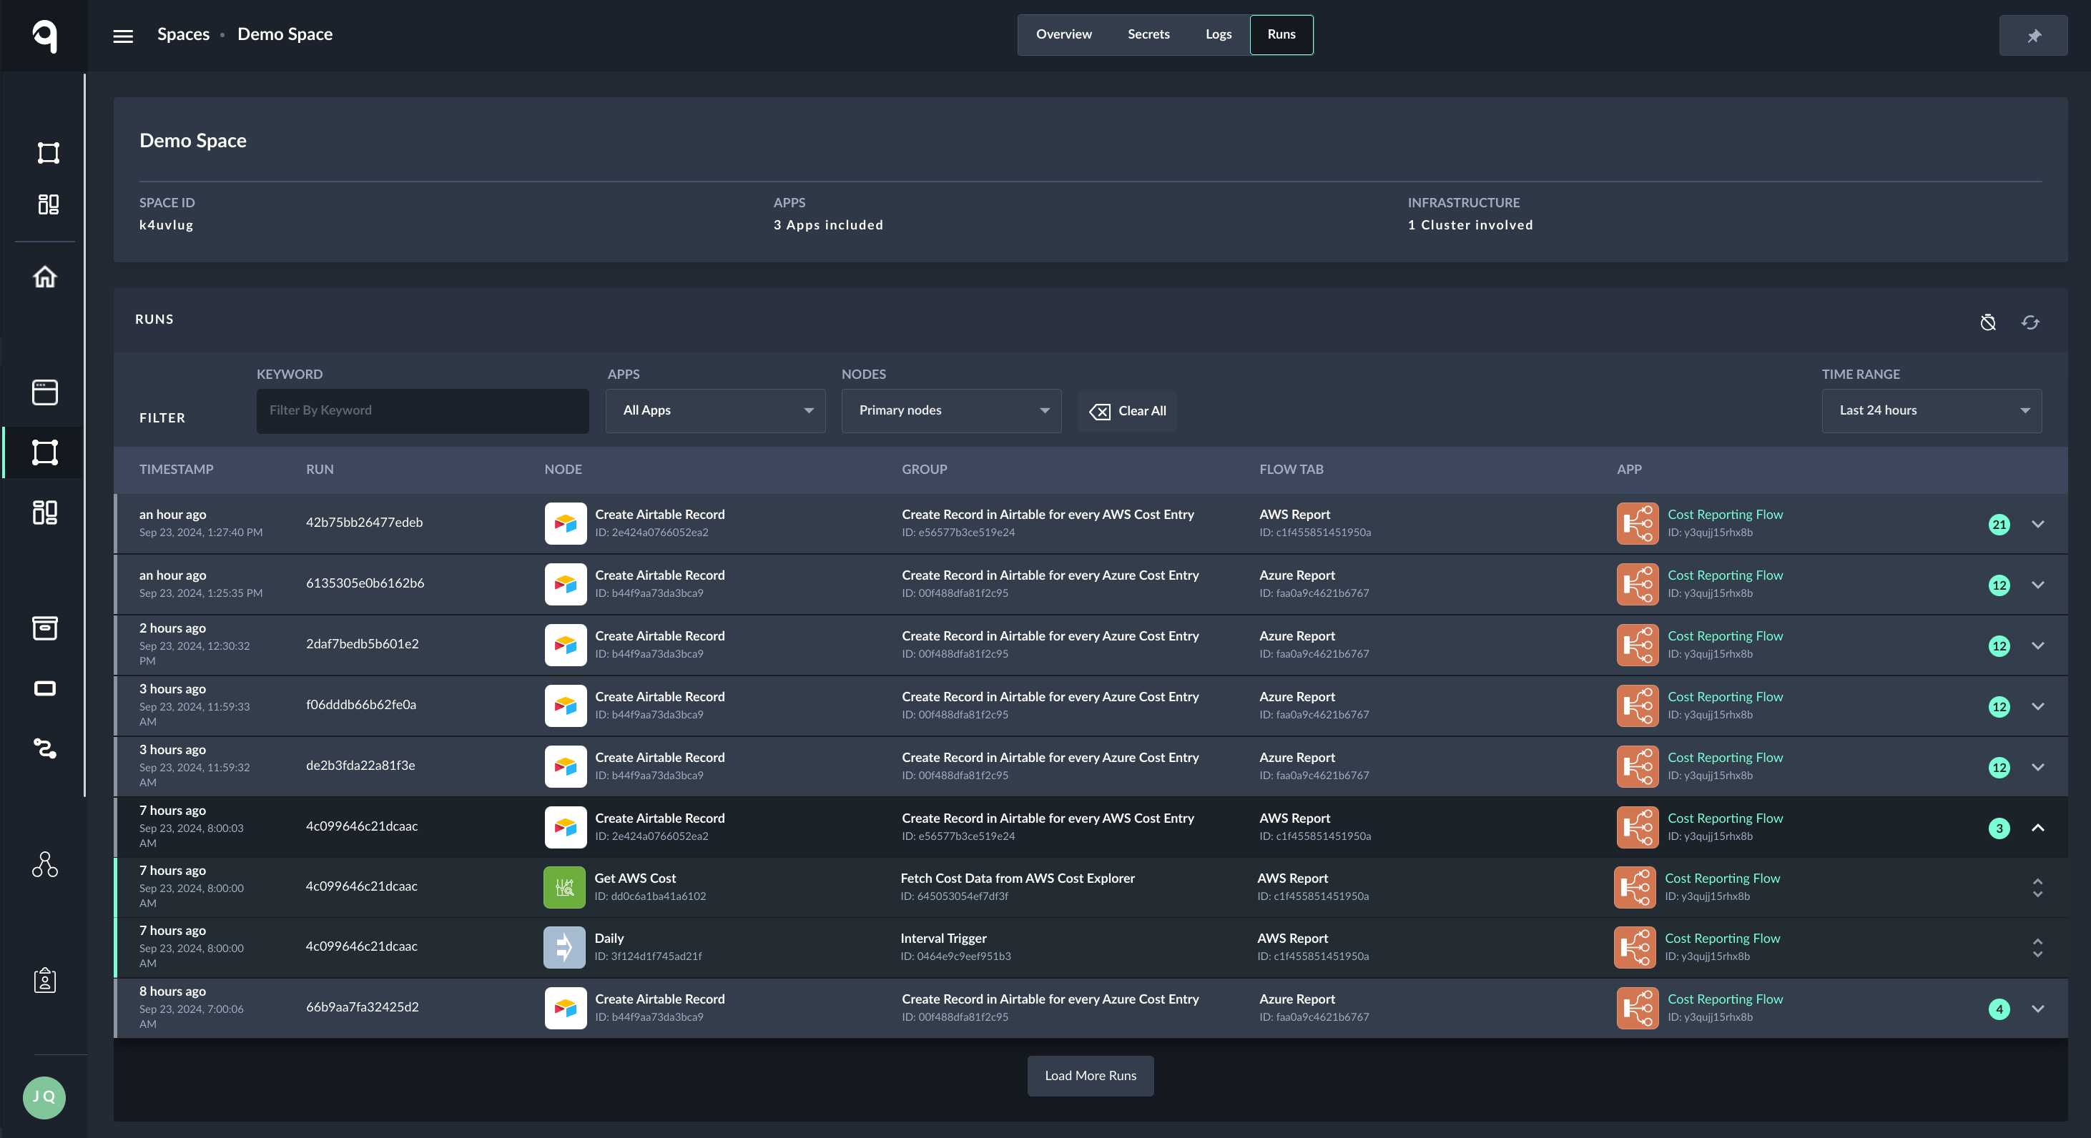Expand run de2b3fda22a81f3e row
The image size is (2091, 1138).
(x=2037, y=767)
